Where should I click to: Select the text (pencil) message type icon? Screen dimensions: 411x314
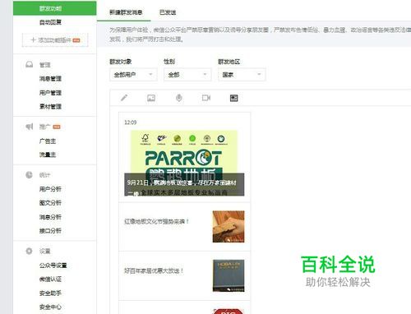pos(124,98)
